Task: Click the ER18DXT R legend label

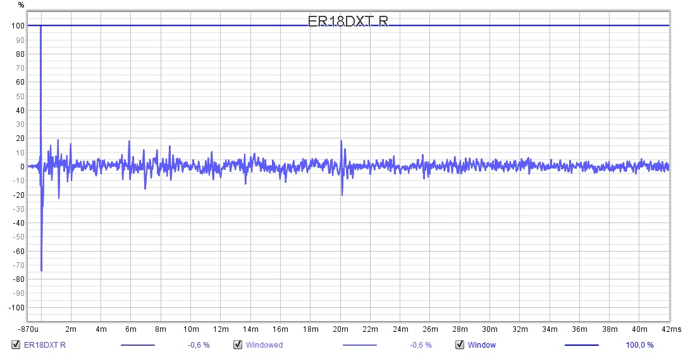Action: point(45,345)
